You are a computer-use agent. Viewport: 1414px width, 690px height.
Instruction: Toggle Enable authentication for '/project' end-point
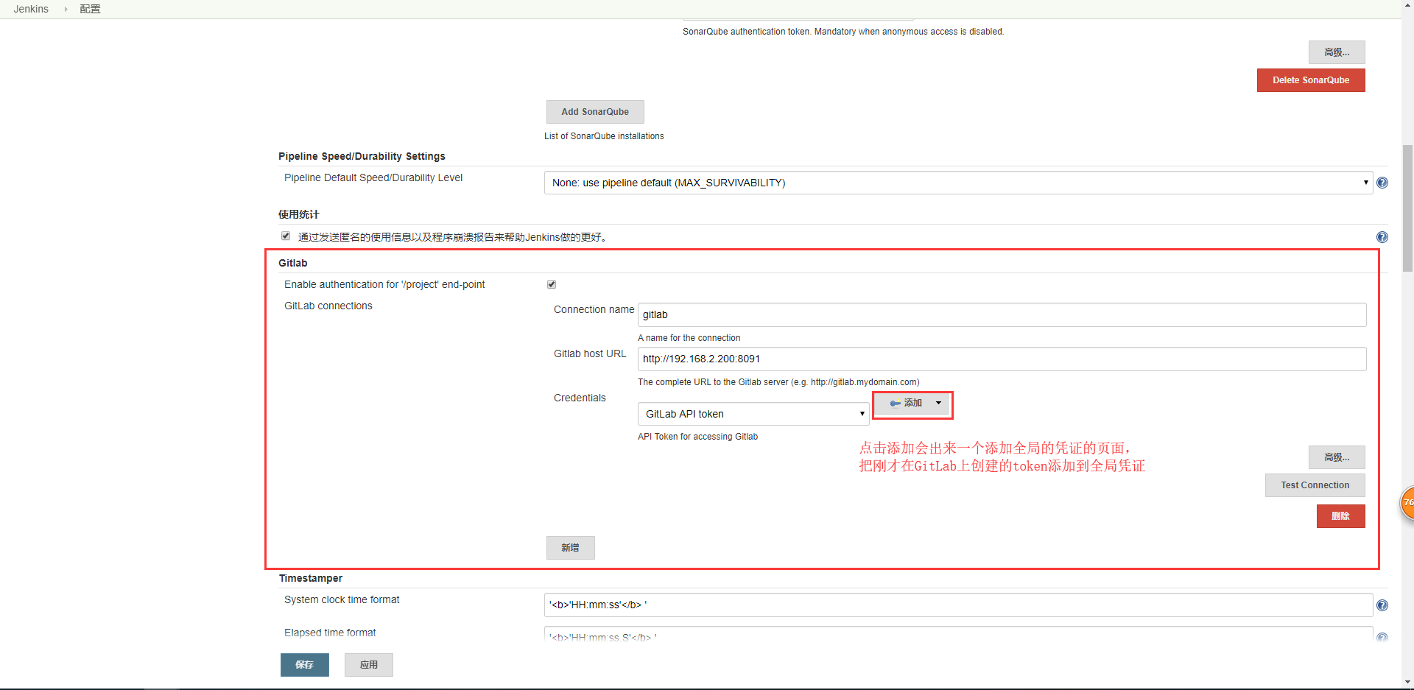pos(552,284)
